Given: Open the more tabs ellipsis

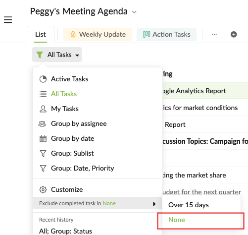Looking at the screenshot, I should [x=214, y=34].
